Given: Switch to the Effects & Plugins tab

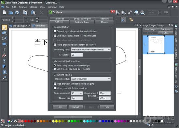Looking at the screenshot, I should click(82, 19).
